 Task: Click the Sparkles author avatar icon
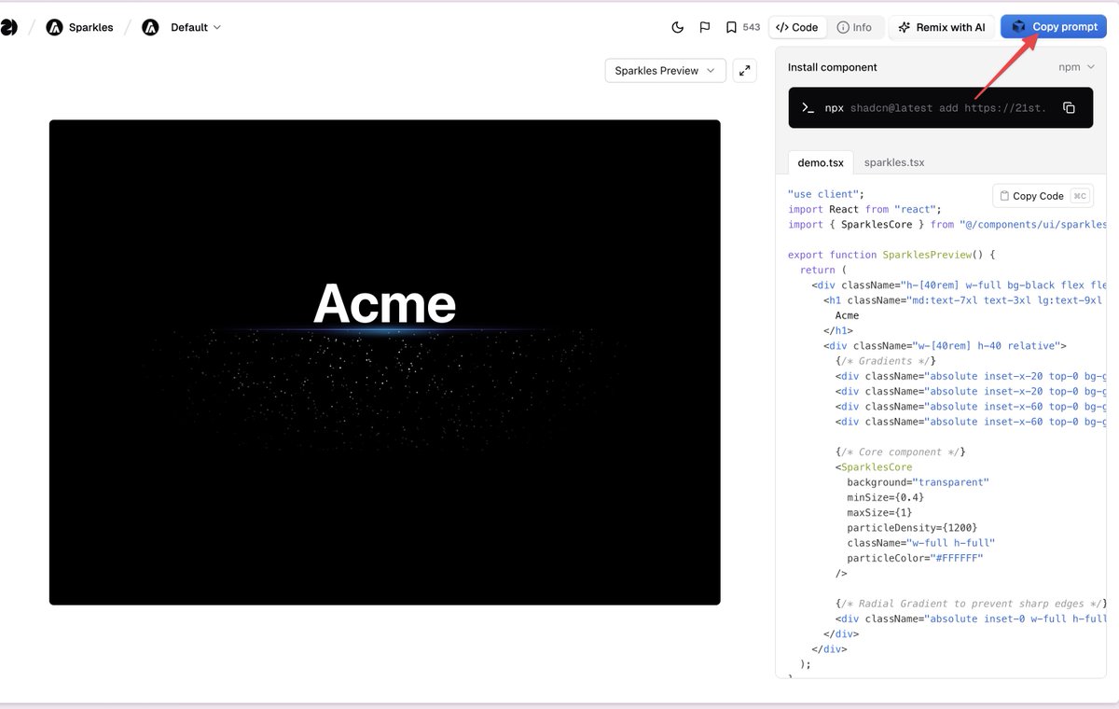click(x=55, y=27)
